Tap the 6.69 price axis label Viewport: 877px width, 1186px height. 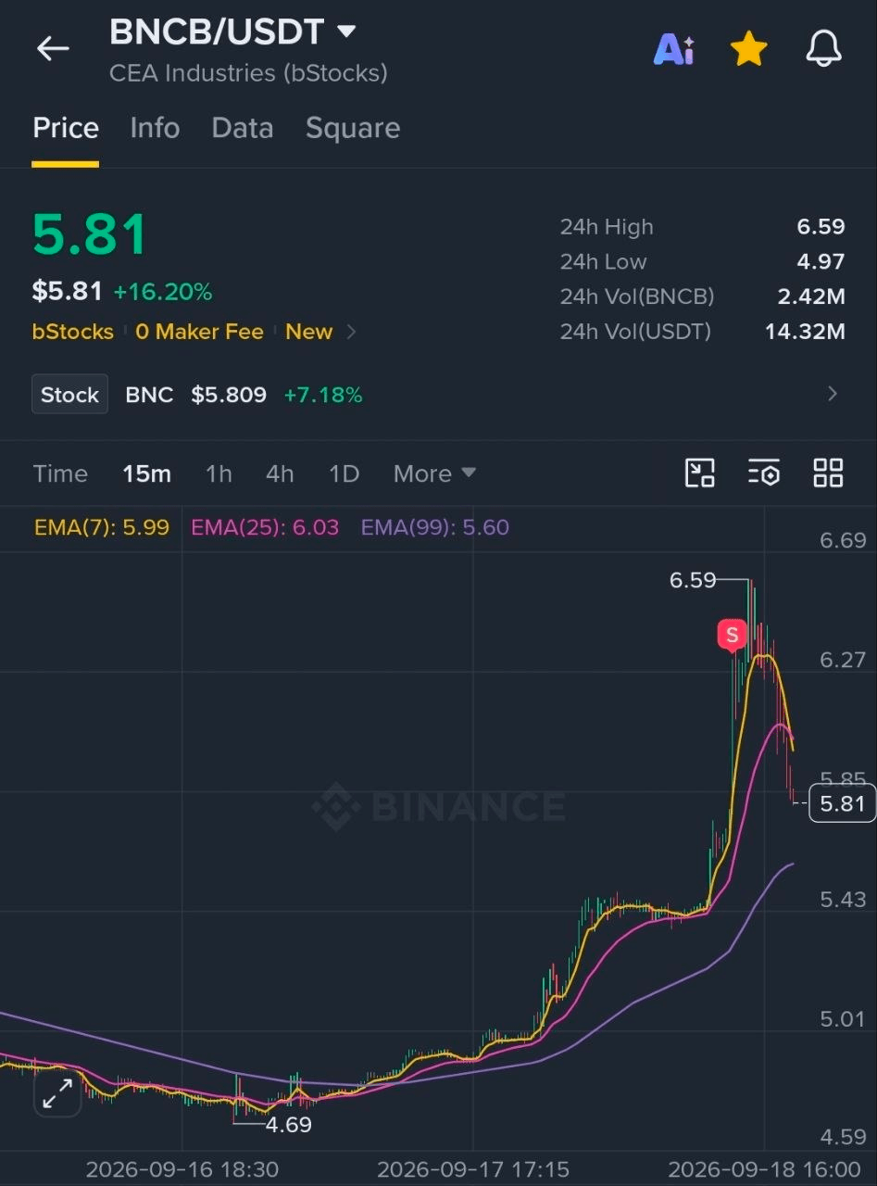[x=843, y=540]
